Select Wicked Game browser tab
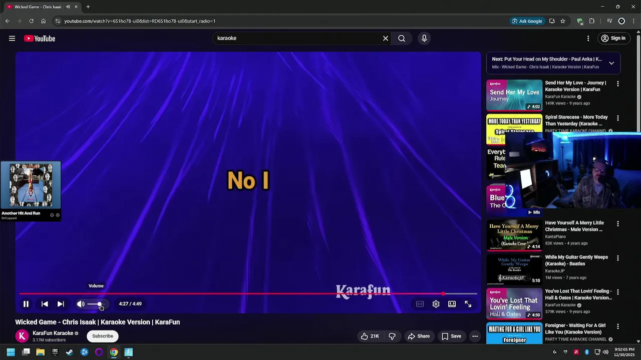Viewport: 641px width, 360px height. click(42, 7)
